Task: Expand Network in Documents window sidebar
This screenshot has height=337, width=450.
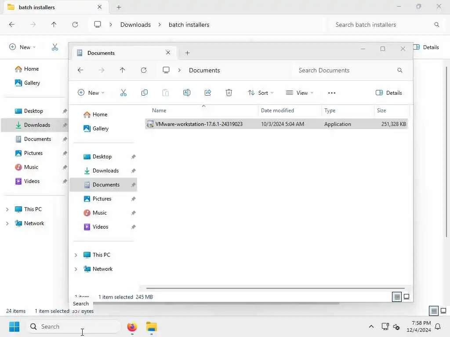Action: pyautogui.click(x=76, y=269)
